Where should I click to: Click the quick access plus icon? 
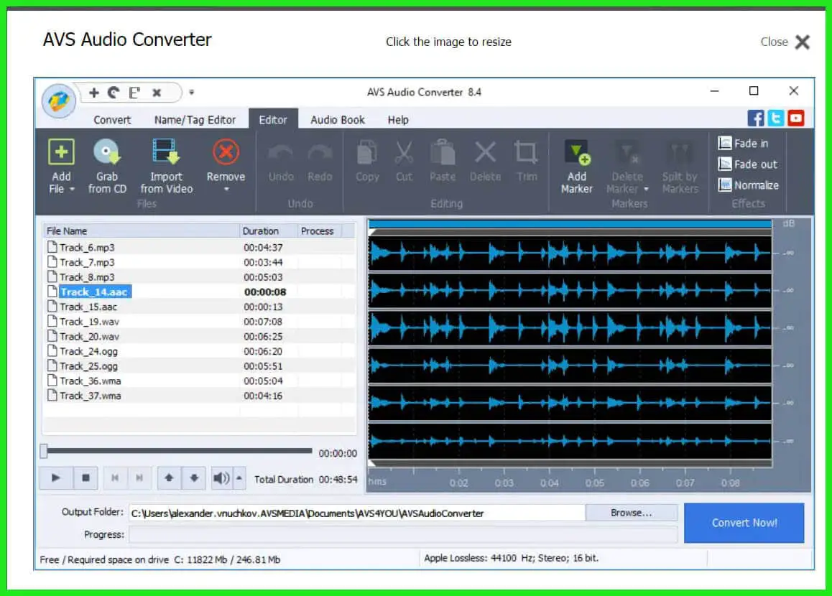pyautogui.click(x=94, y=93)
